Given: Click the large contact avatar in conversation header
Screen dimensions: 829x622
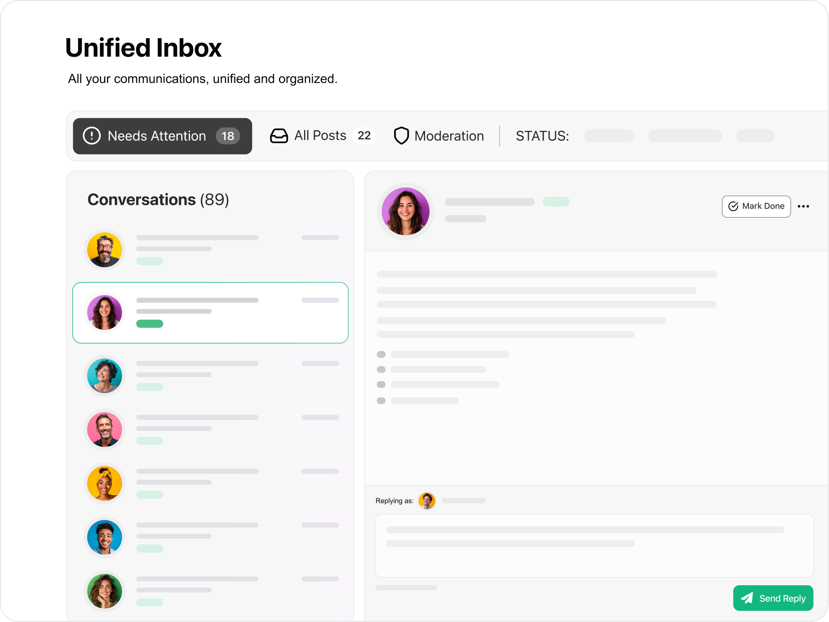Looking at the screenshot, I should point(406,211).
